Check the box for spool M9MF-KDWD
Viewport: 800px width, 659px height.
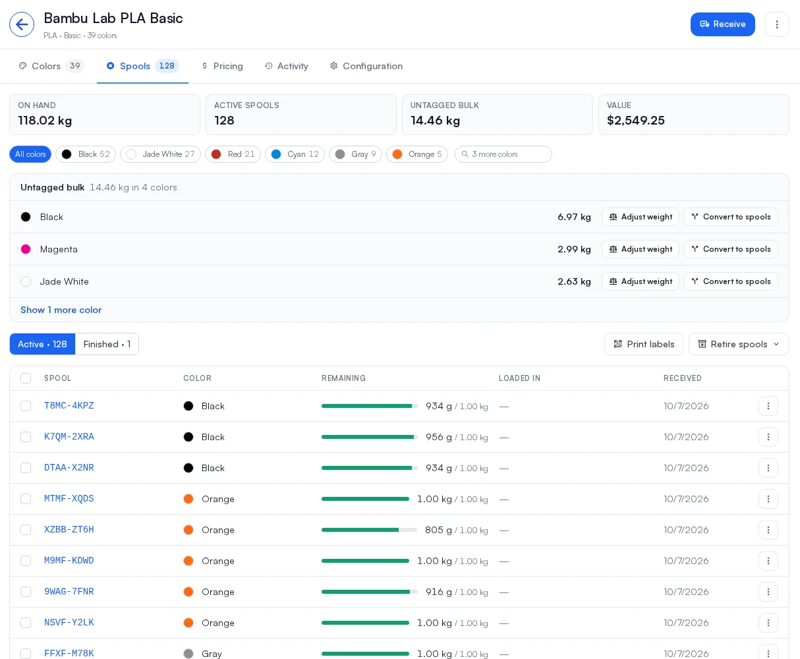click(26, 561)
